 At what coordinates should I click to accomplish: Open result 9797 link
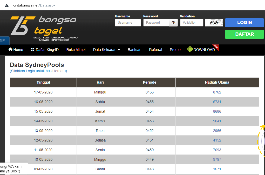217,159
